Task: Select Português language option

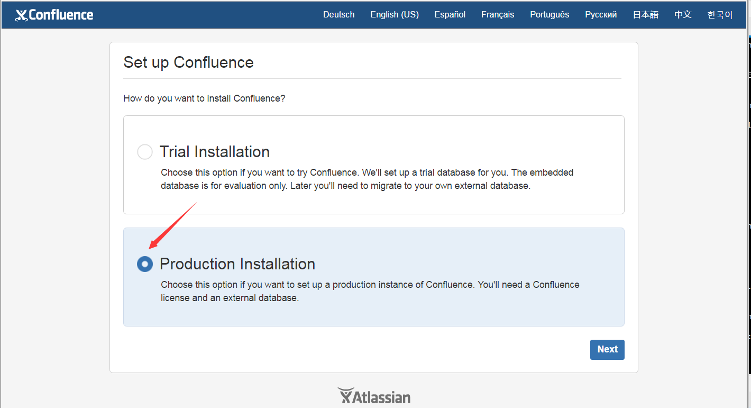Action: [549, 15]
